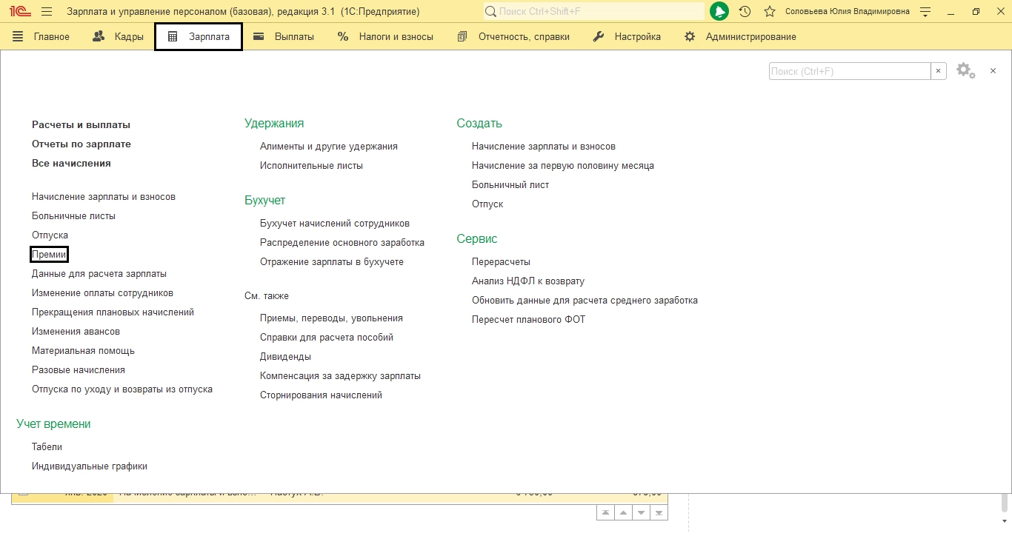Open Больничные листы journal
Screen dimensions: 1012x539
pyautogui.click(x=73, y=215)
